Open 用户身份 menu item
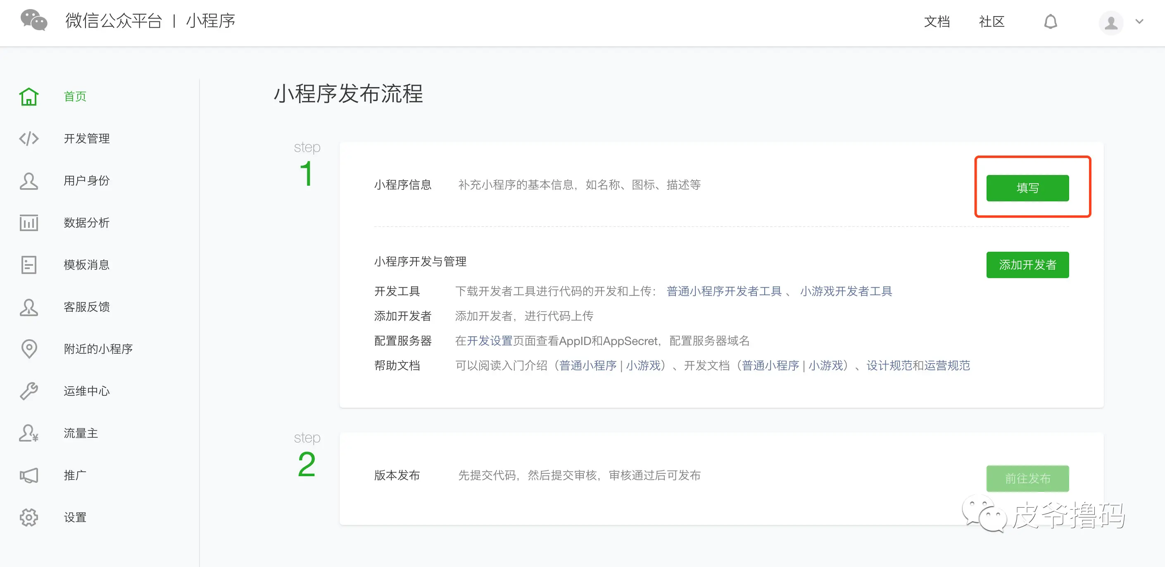Screen dimensions: 1165x567 [x=87, y=181]
